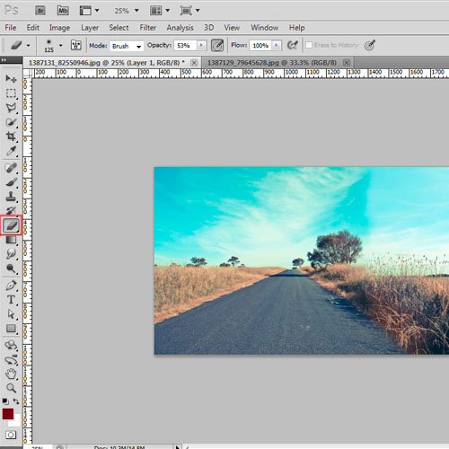Toggle the Brush panel button

[76, 45]
